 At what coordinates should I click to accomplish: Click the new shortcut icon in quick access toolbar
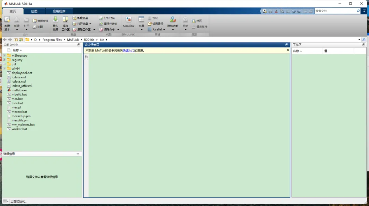[x=265, y=11]
